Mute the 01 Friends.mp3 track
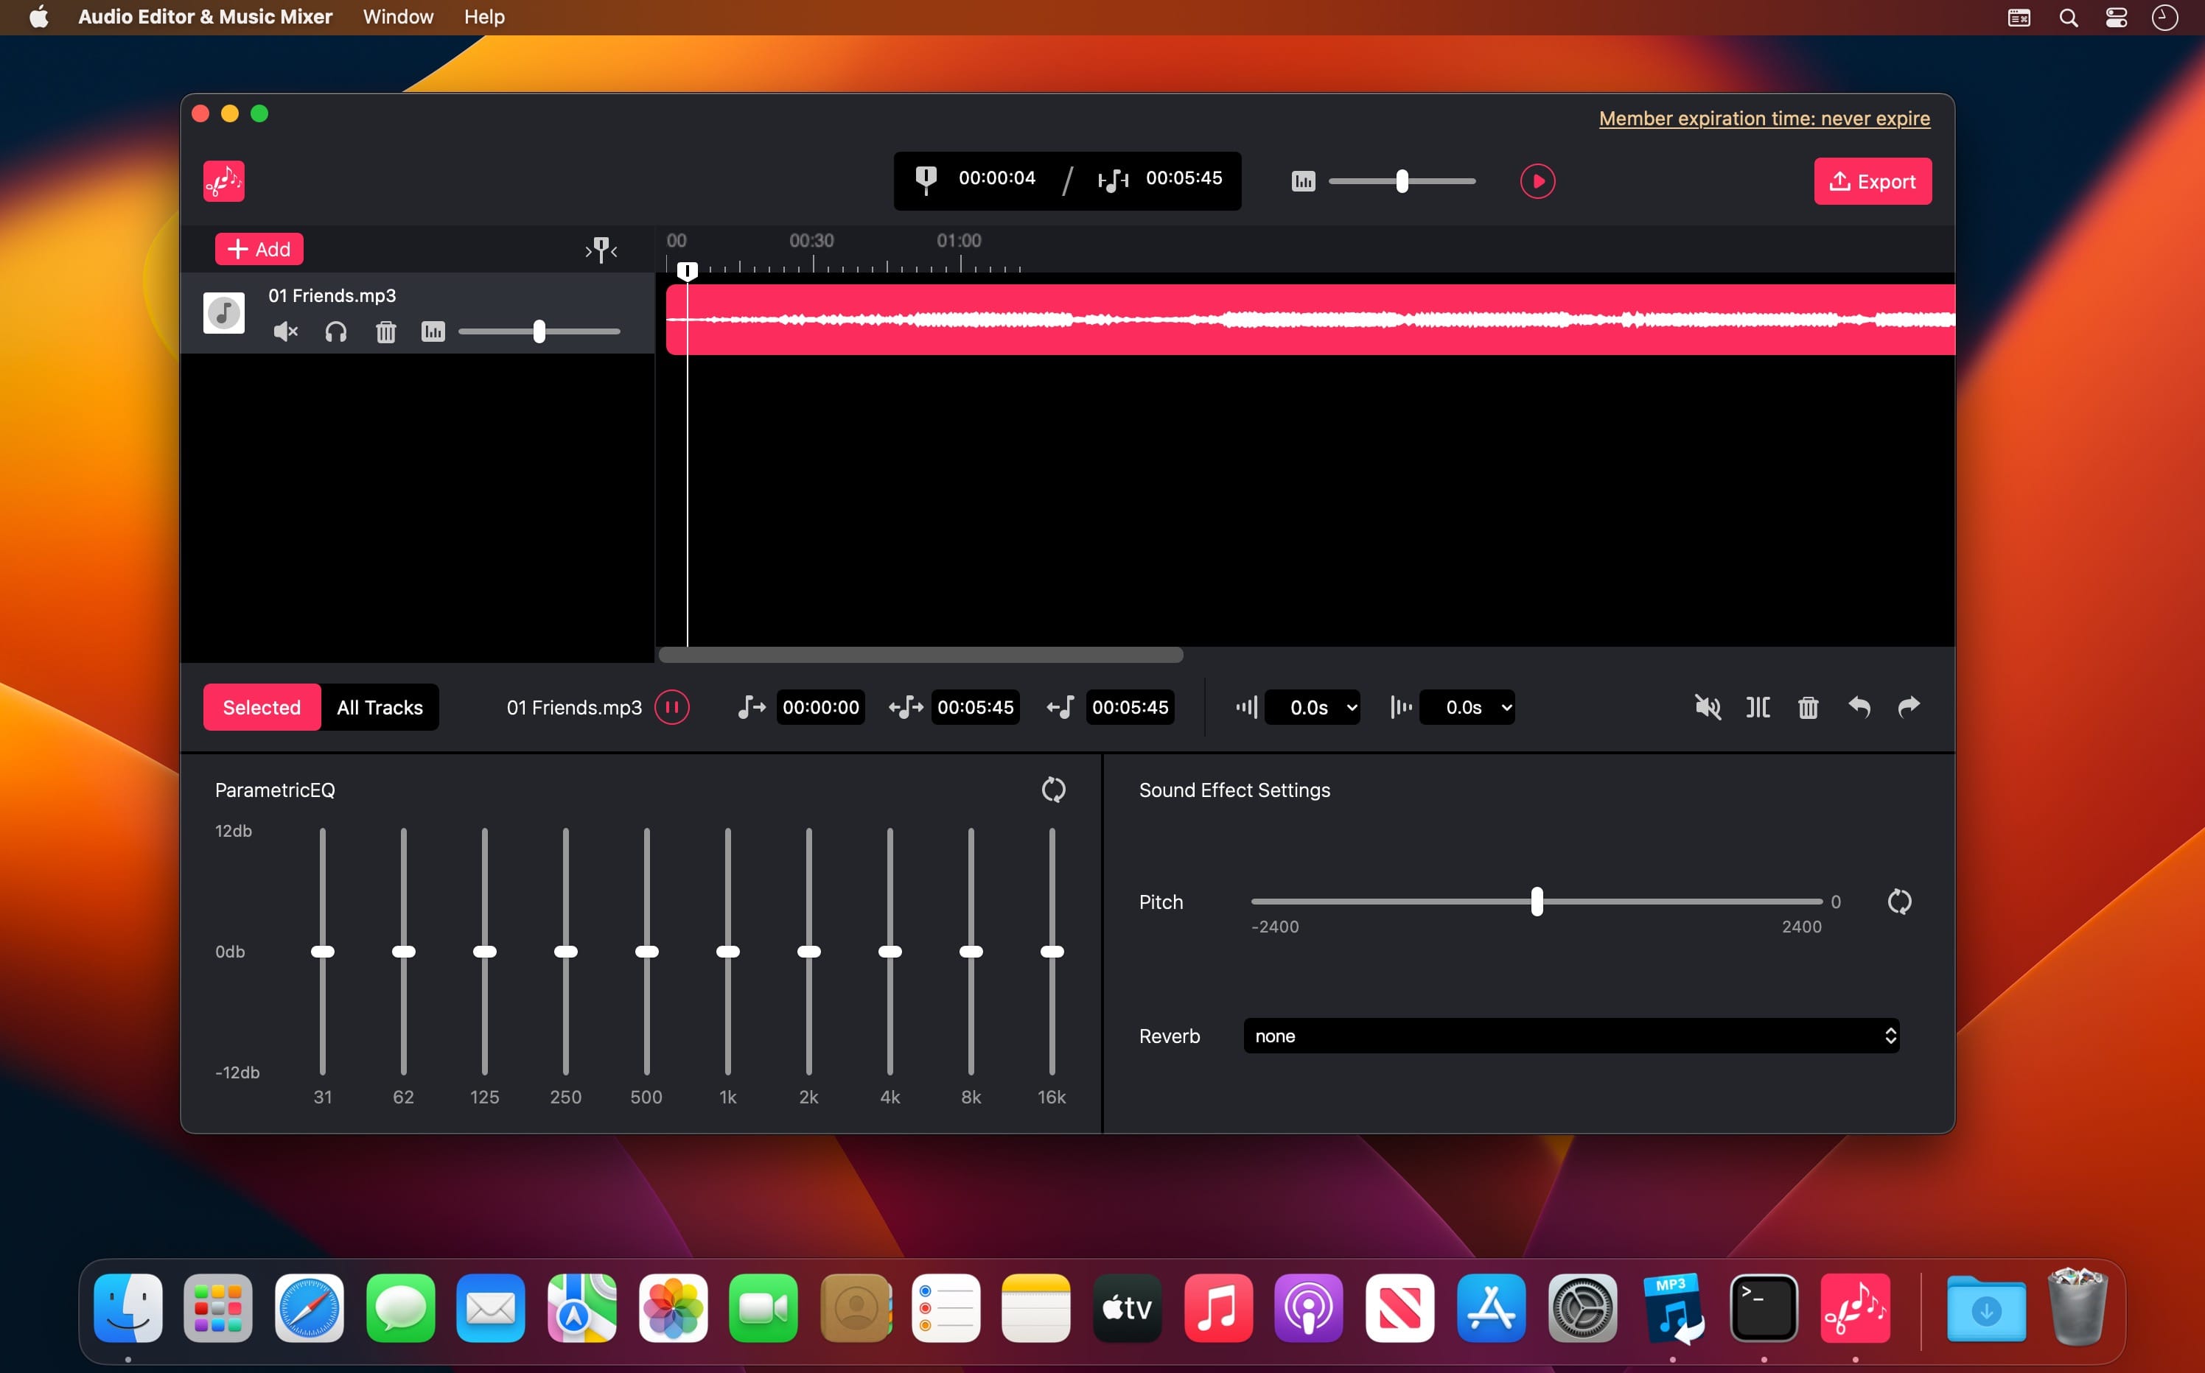The height and width of the screenshot is (1373, 2205). [x=284, y=331]
